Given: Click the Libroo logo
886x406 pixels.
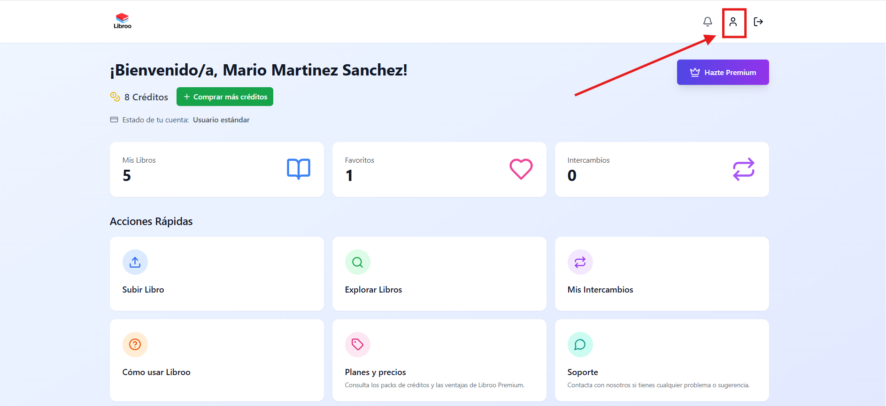Looking at the screenshot, I should (123, 21).
